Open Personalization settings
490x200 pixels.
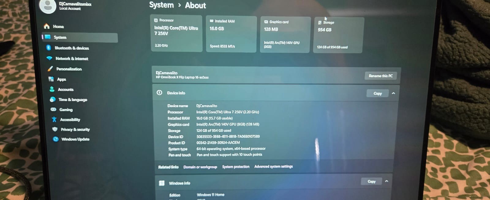tap(69, 69)
